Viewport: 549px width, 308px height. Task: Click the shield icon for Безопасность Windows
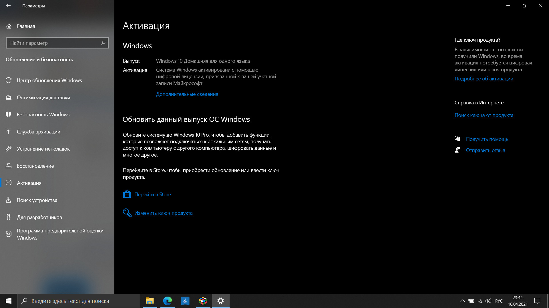(x=9, y=115)
